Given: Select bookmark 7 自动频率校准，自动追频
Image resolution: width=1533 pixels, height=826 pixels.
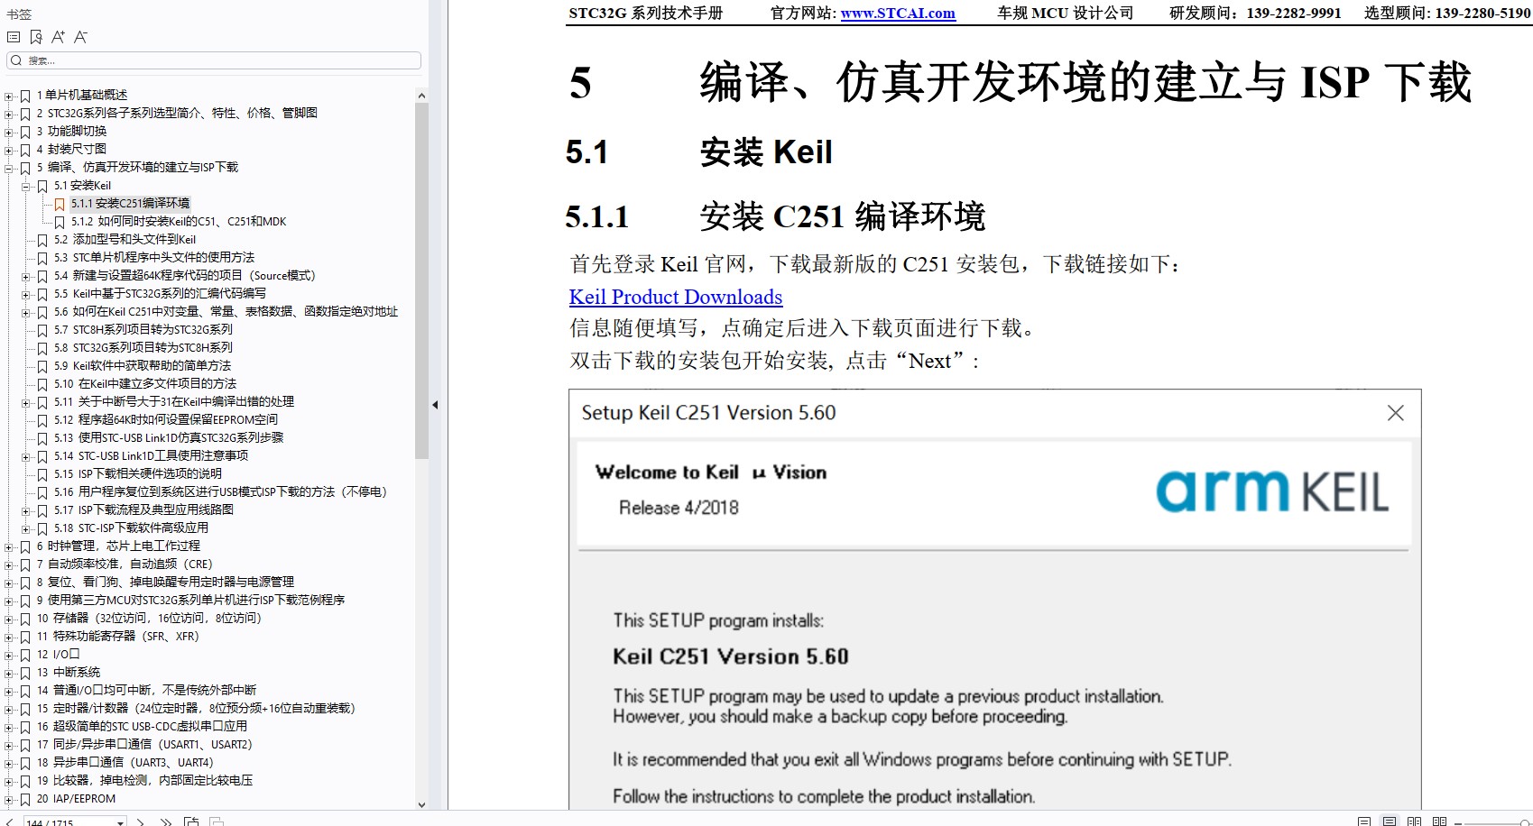Looking at the screenshot, I should click(x=125, y=564).
